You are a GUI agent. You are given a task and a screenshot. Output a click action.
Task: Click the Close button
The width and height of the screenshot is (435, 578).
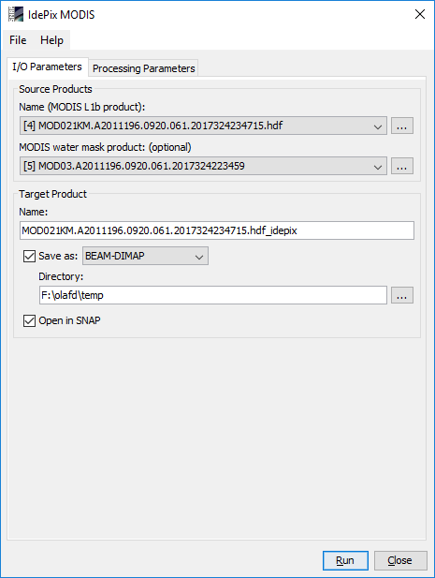click(x=400, y=560)
